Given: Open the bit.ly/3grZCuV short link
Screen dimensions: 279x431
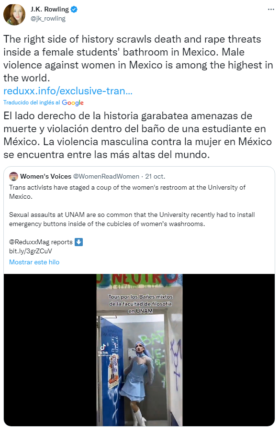Looking at the screenshot, I should tap(31, 251).
